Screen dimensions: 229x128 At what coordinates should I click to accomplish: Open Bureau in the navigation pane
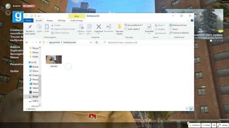click(34, 67)
